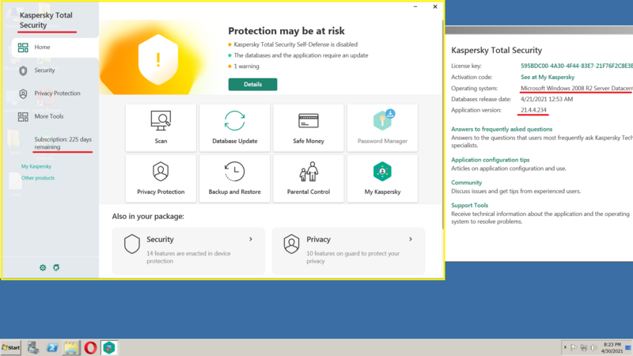Screen dimensions: 633x356
Task: Click the Kaspersky taskbar icon
Action: pyautogui.click(x=109, y=347)
